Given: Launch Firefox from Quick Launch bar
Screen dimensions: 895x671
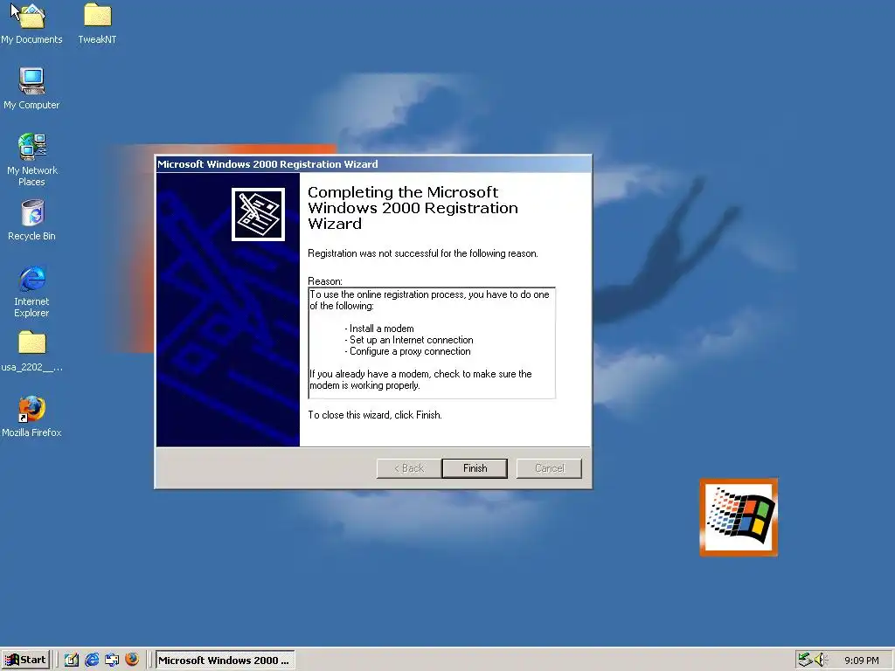Looking at the screenshot, I should (132, 660).
